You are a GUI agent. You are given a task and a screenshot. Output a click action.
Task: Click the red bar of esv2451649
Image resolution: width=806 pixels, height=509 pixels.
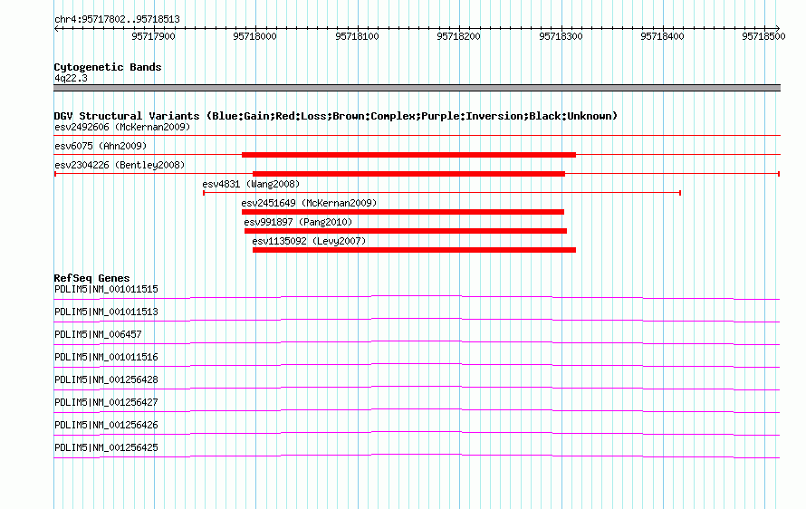tap(403, 212)
